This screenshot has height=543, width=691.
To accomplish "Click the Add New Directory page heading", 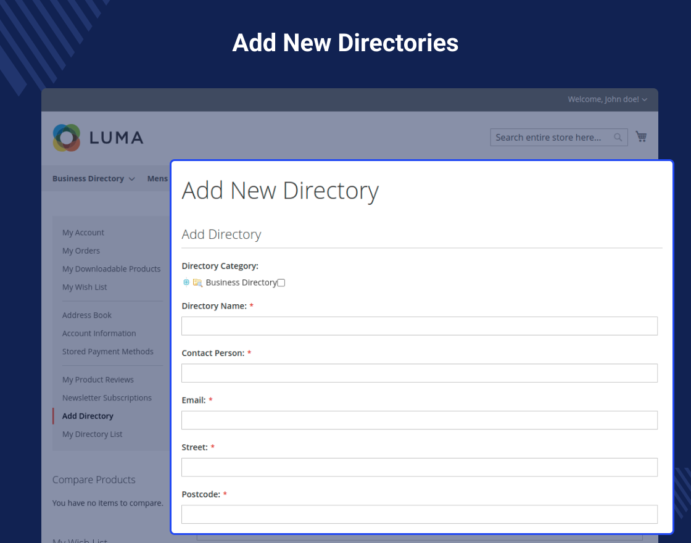I will tap(280, 191).
